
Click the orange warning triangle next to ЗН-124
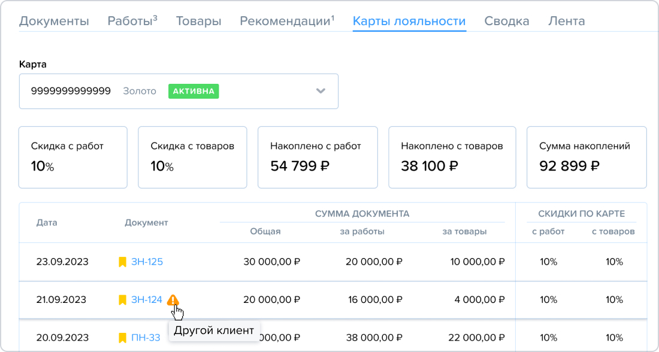click(173, 299)
